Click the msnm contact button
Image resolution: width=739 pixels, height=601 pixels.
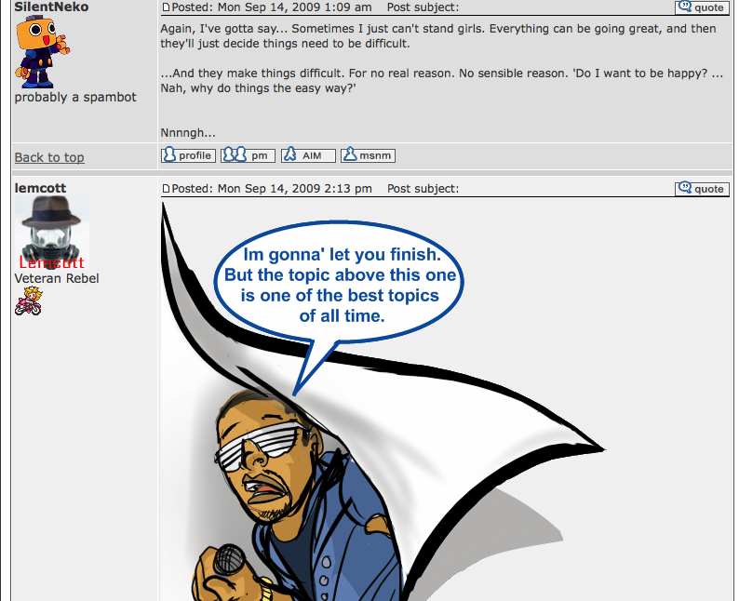point(368,155)
